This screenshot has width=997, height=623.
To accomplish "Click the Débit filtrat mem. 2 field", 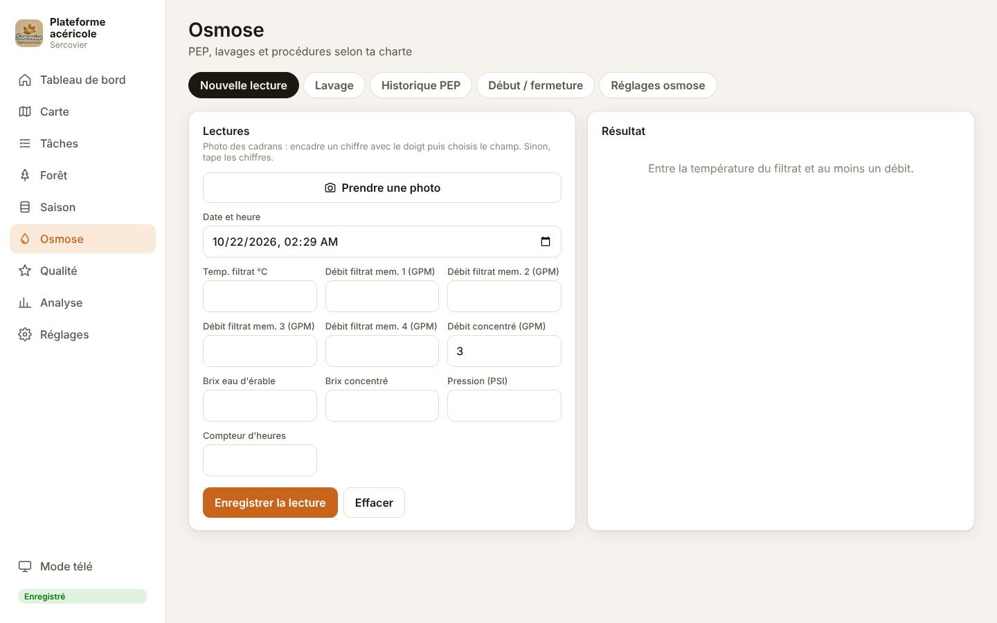I will tap(504, 296).
